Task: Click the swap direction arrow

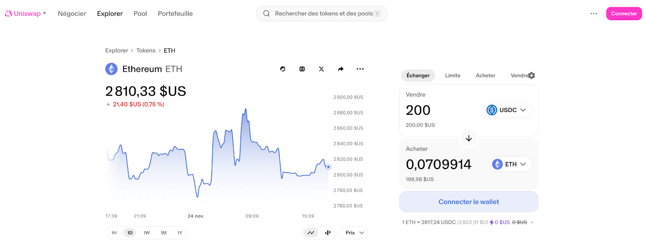Action: tap(469, 139)
